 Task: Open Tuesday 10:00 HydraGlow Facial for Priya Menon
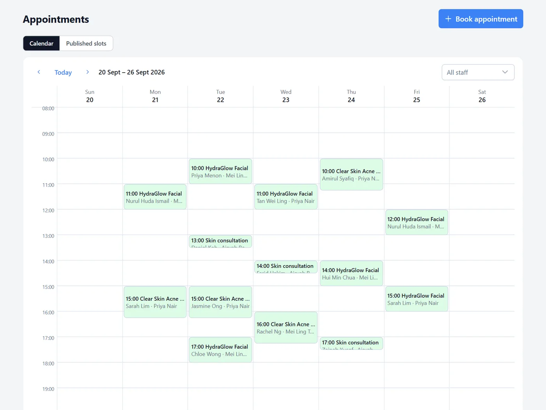point(220,171)
